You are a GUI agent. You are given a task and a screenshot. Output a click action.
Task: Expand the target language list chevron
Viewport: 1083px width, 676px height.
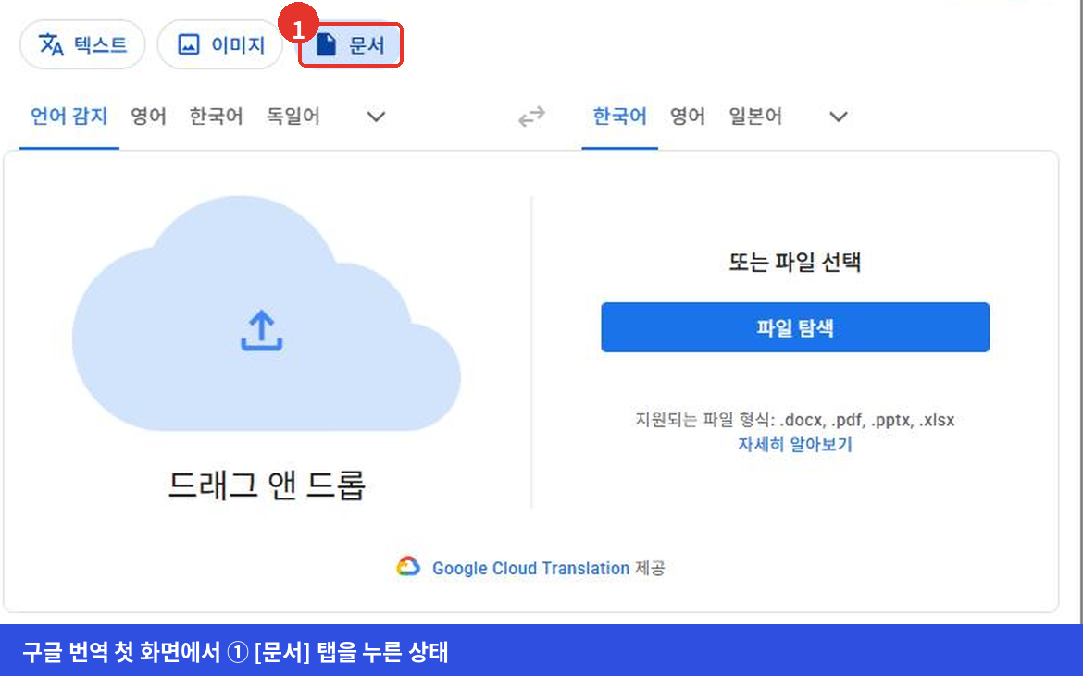coord(839,117)
